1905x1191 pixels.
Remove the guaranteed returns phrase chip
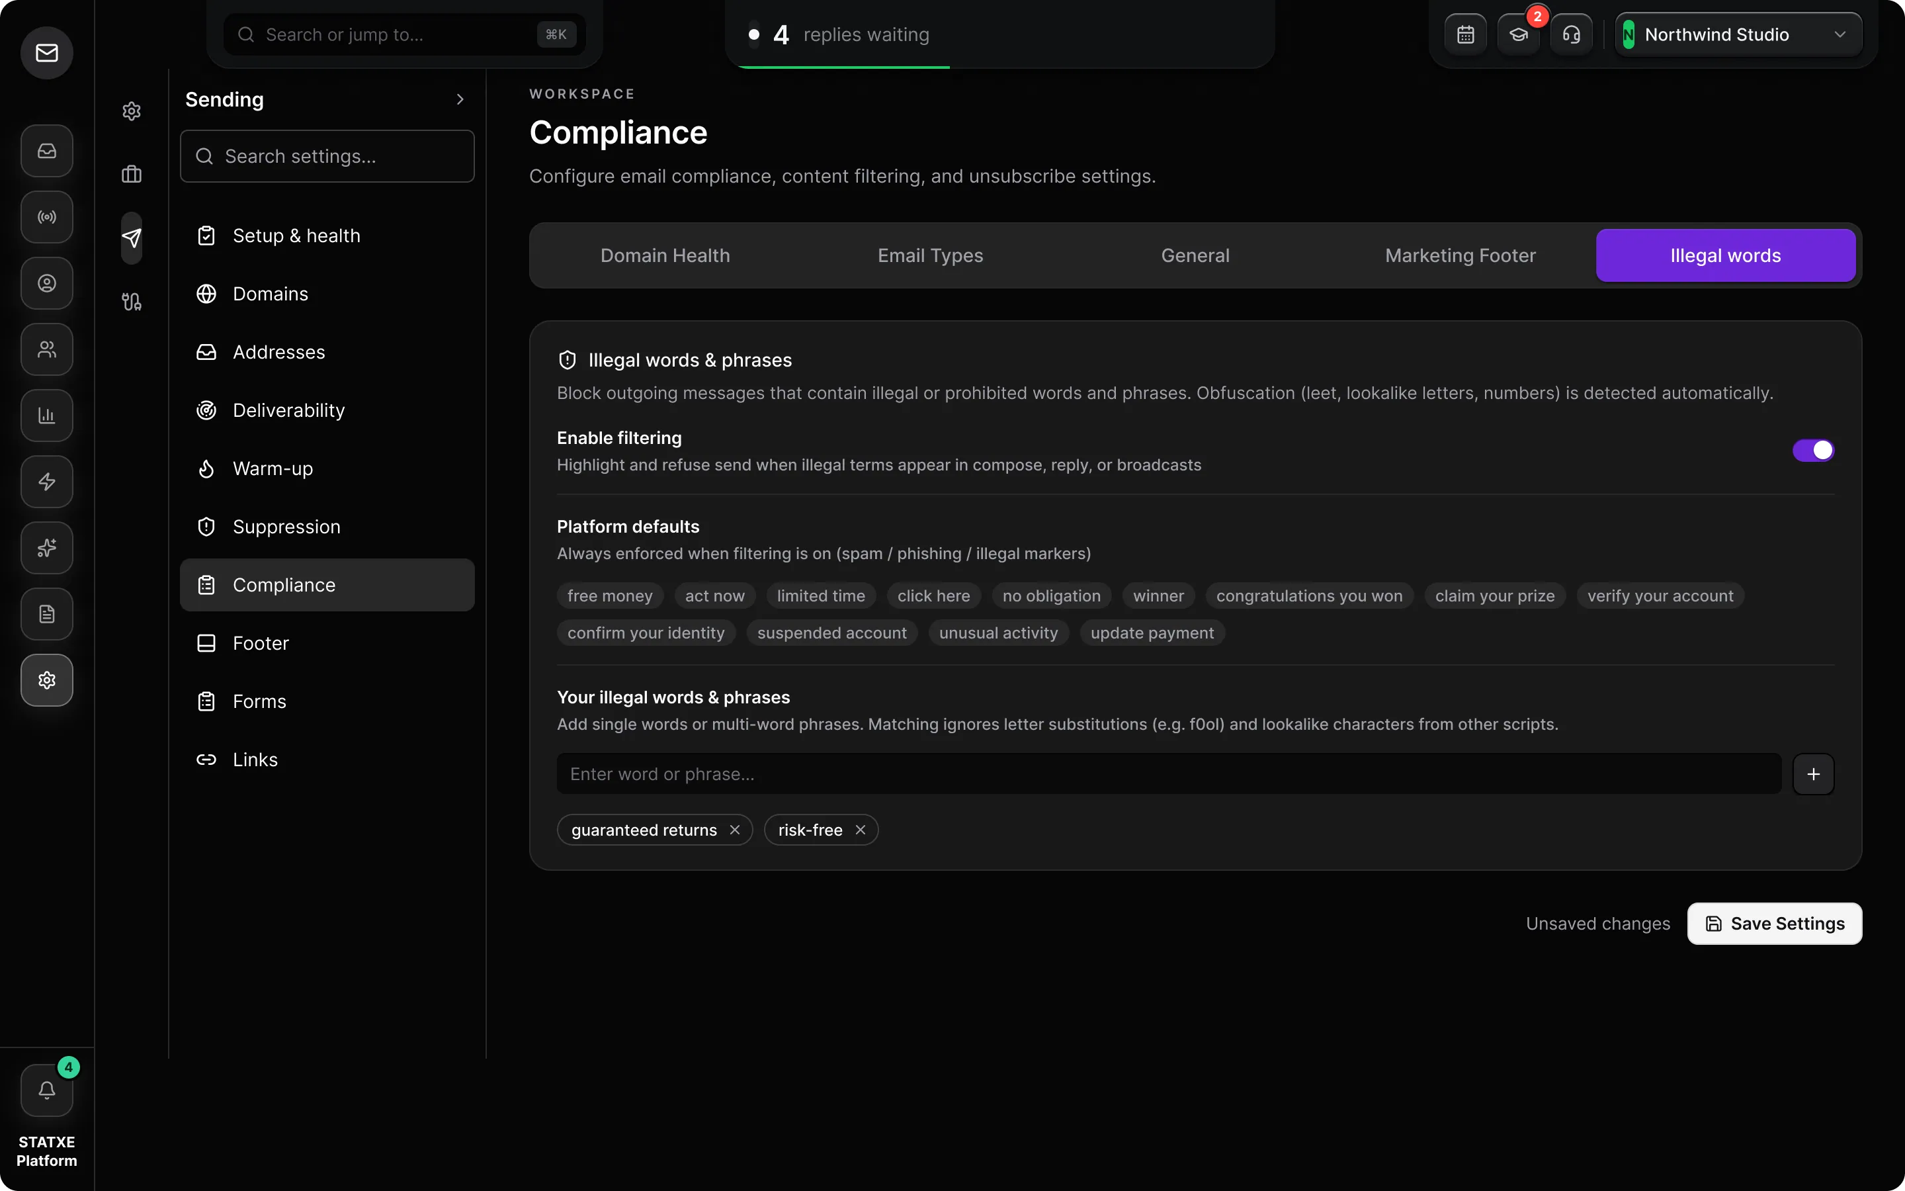click(734, 830)
